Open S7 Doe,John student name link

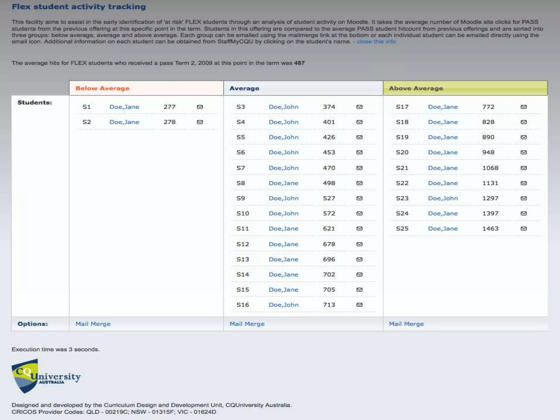click(284, 168)
